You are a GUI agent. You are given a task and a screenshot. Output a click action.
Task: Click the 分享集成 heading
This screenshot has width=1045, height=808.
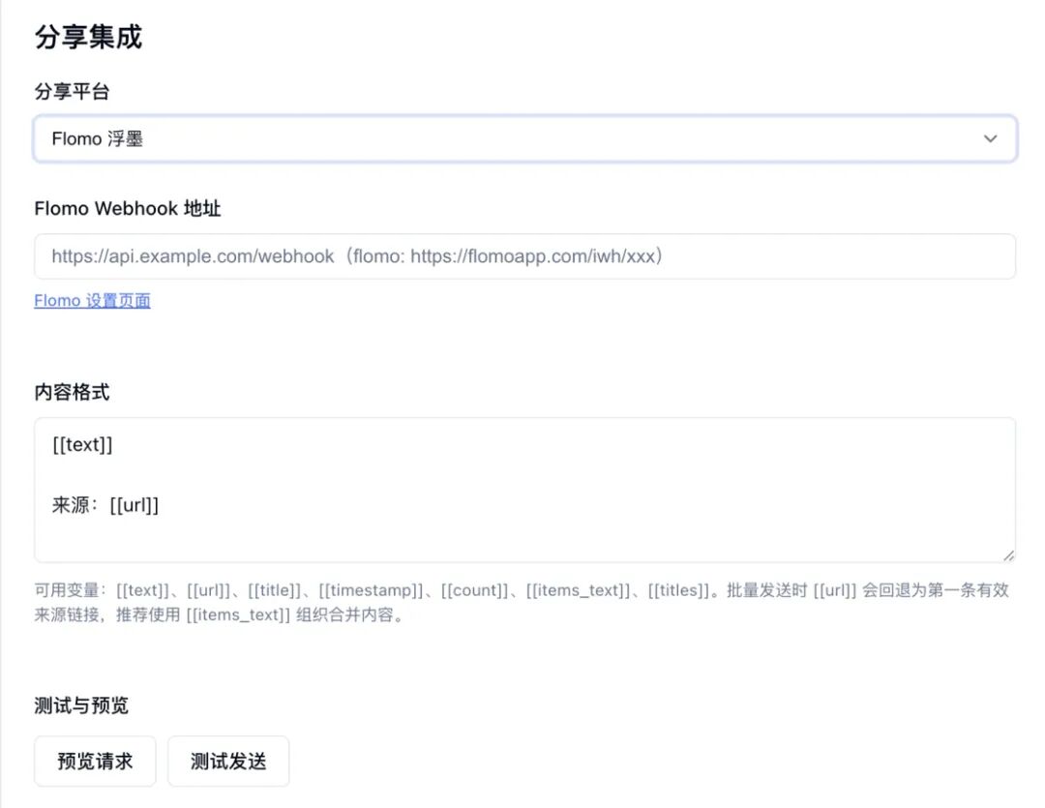88,37
